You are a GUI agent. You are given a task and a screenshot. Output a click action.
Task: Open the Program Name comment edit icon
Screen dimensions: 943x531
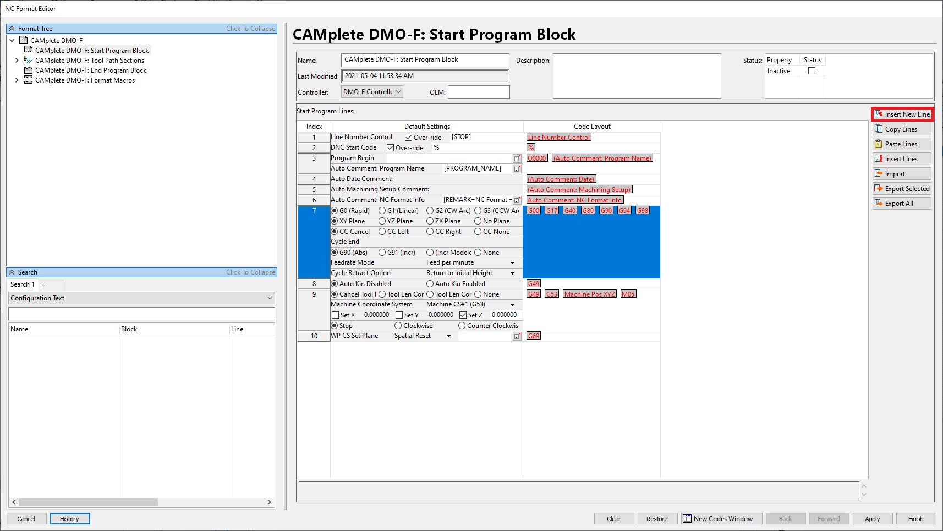click(x=517, y=169)
